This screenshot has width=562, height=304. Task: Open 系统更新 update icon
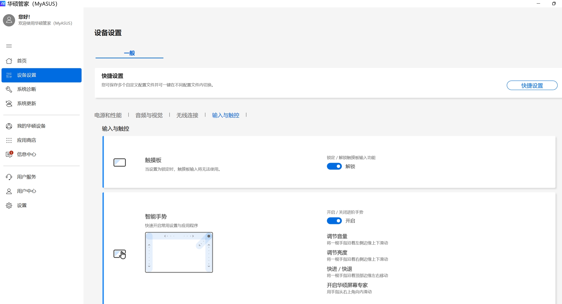click(x=9, y=104)
